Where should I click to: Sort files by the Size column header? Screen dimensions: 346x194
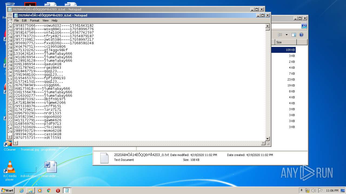[x=286, y=42]
